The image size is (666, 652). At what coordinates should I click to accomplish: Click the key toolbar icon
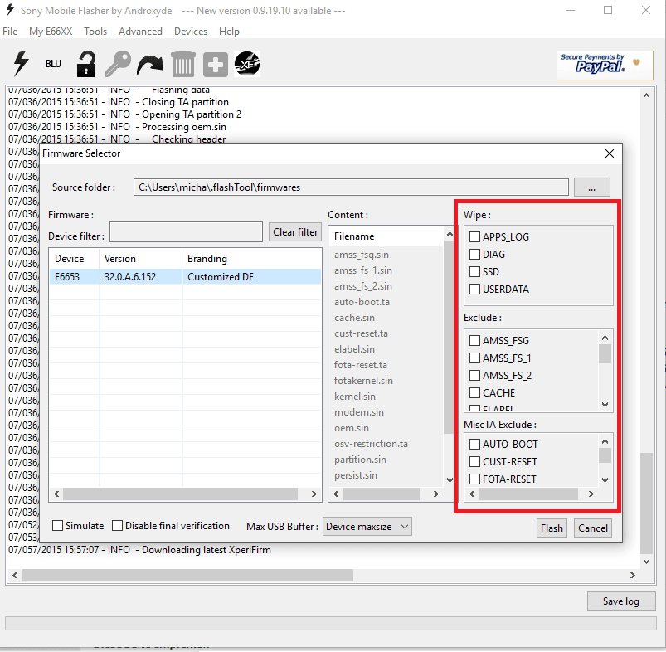(x=118, y=64)
